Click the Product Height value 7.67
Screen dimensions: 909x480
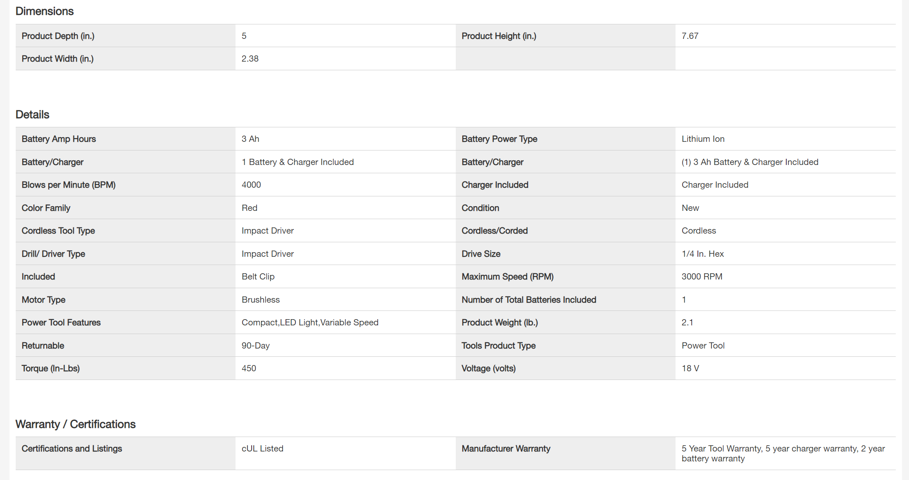(690, 36)
